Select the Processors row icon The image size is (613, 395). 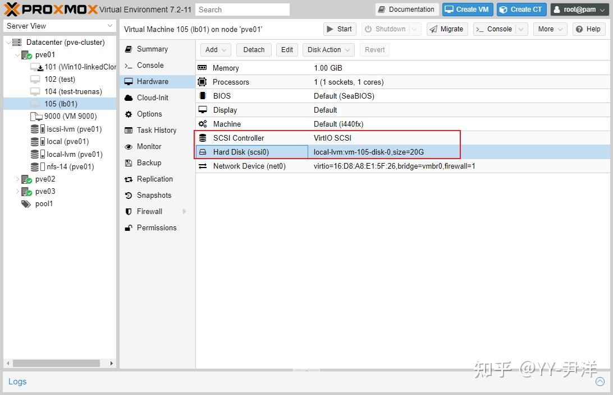(x=203, y=82)
